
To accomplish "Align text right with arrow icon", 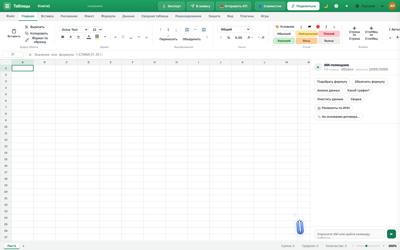I will (x=204, y=29).
